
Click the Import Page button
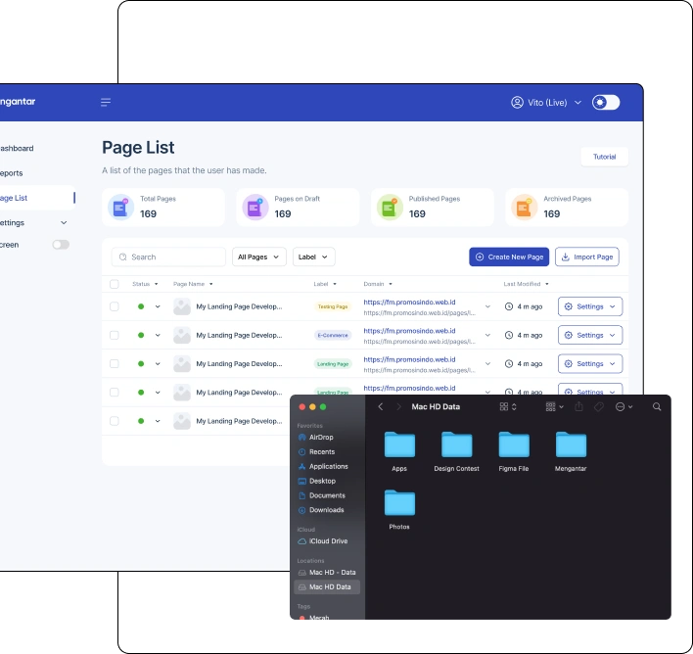pyautogui.click(x=586, y=257)
